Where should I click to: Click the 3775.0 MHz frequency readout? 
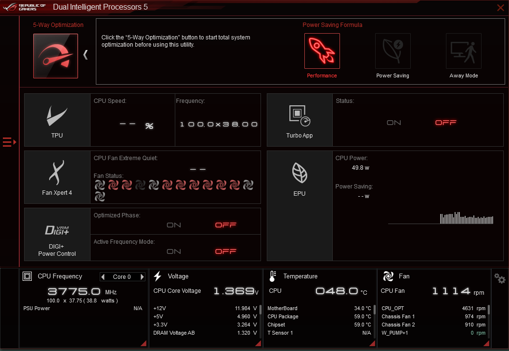[82, 291]
